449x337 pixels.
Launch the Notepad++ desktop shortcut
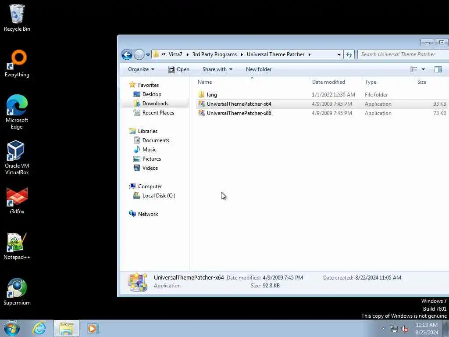point(17,246)
